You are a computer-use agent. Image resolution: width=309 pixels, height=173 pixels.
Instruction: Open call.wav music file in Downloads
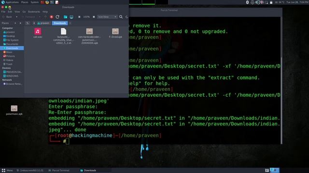click(x=38, y=33)
